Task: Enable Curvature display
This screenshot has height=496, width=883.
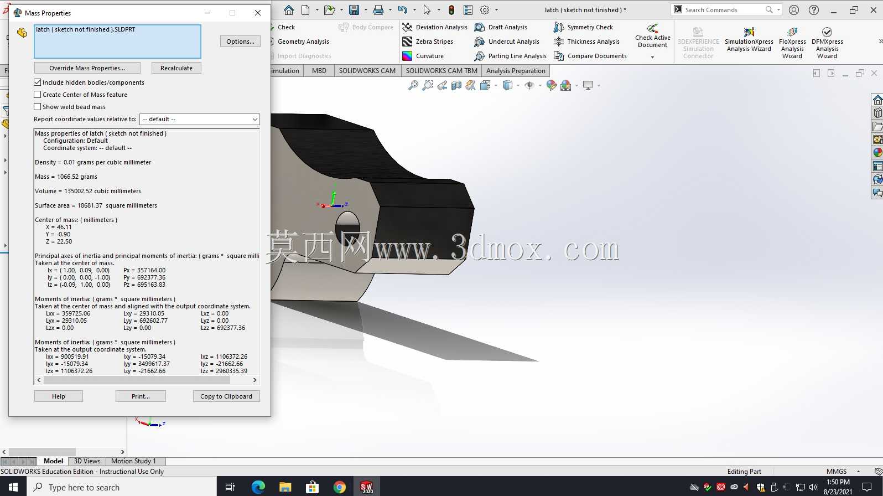Action: [423, 56]
